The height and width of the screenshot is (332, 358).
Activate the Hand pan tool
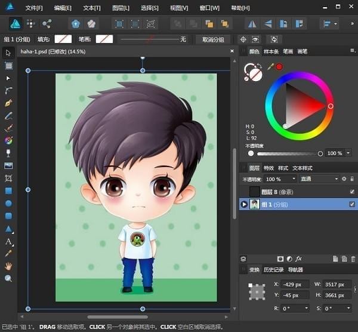(x=8, y=266)
